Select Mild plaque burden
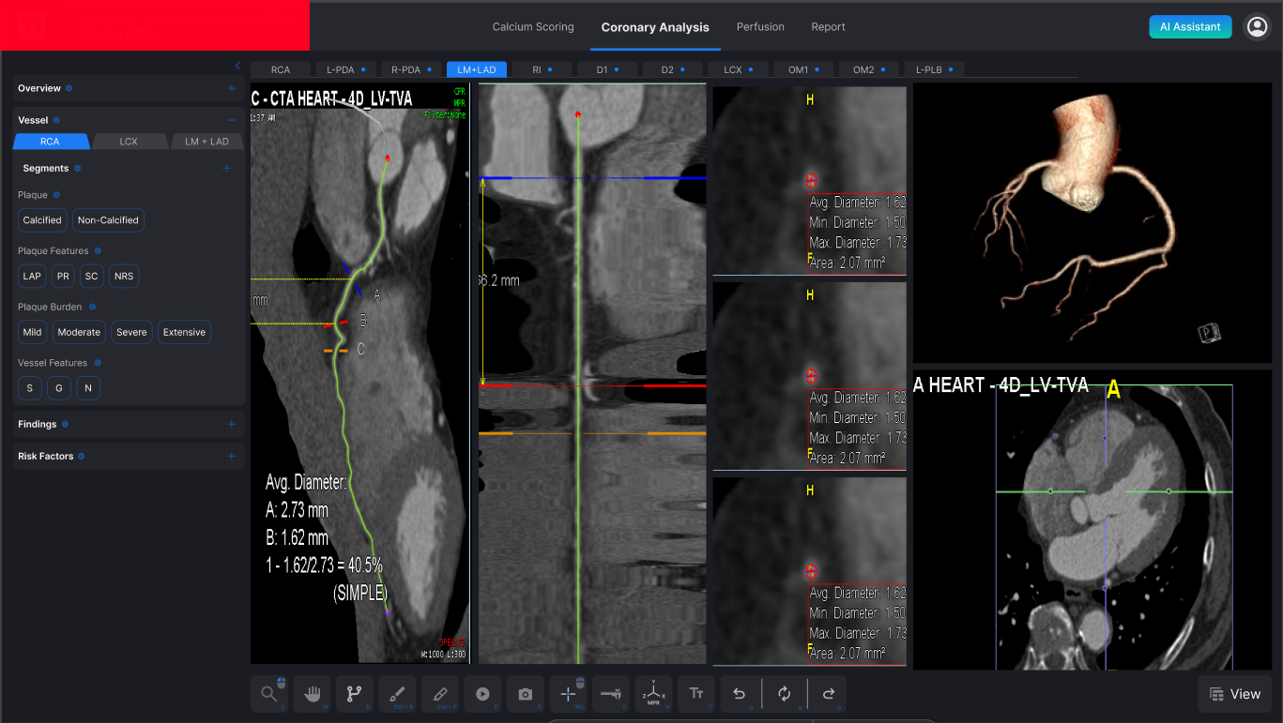 (33, 332)
